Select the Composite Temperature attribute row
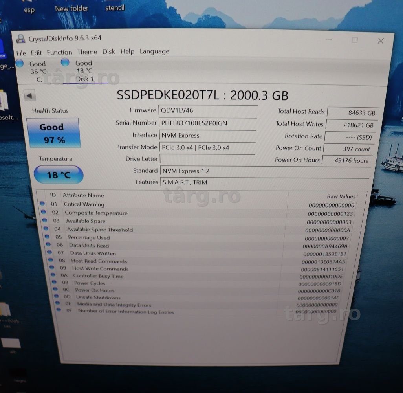 198,213
